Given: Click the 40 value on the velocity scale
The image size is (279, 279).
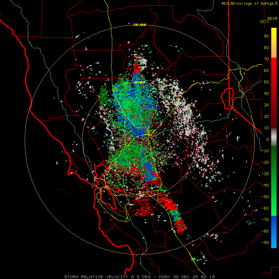Looking at the screenshot, I should point(266,93).
